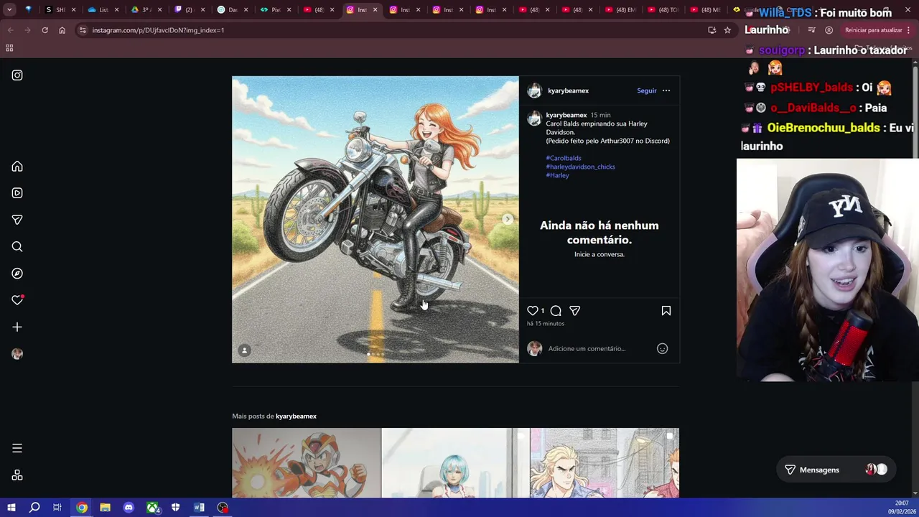The width and height of the screenshot is (919, 517).
Task: Create a new post with plus icon
Action: (x=17, y=327)
